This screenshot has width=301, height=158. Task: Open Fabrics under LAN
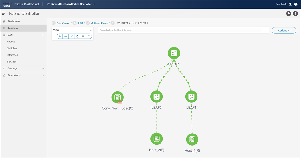11,41
